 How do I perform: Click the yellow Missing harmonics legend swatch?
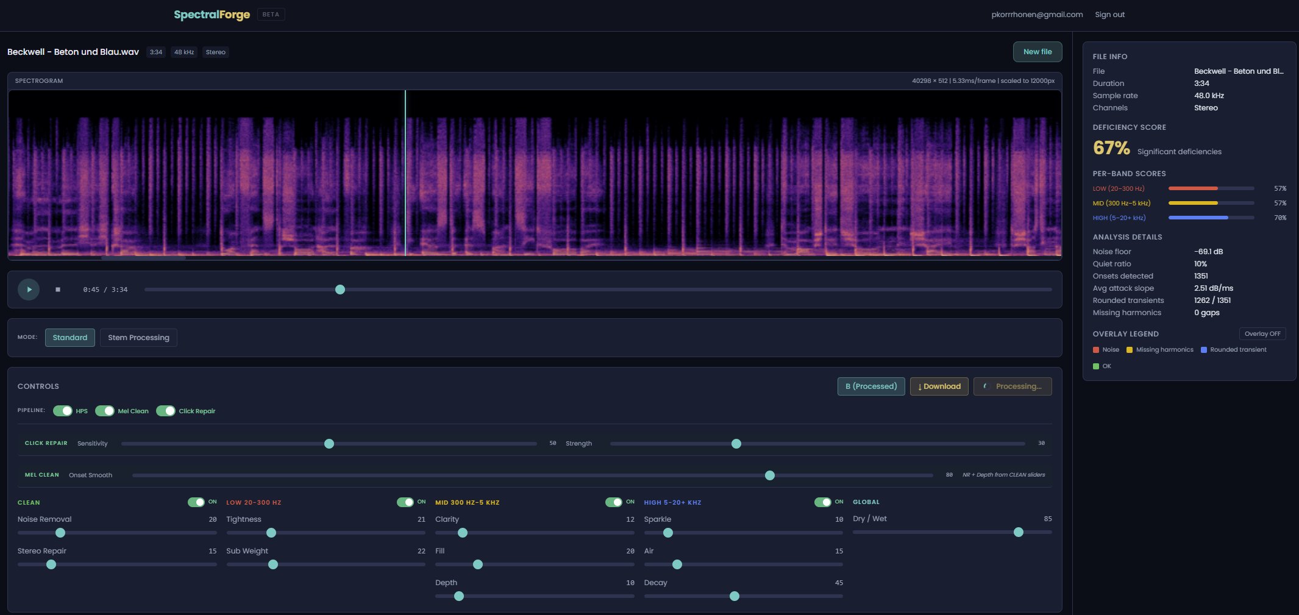pos(1130,349)
